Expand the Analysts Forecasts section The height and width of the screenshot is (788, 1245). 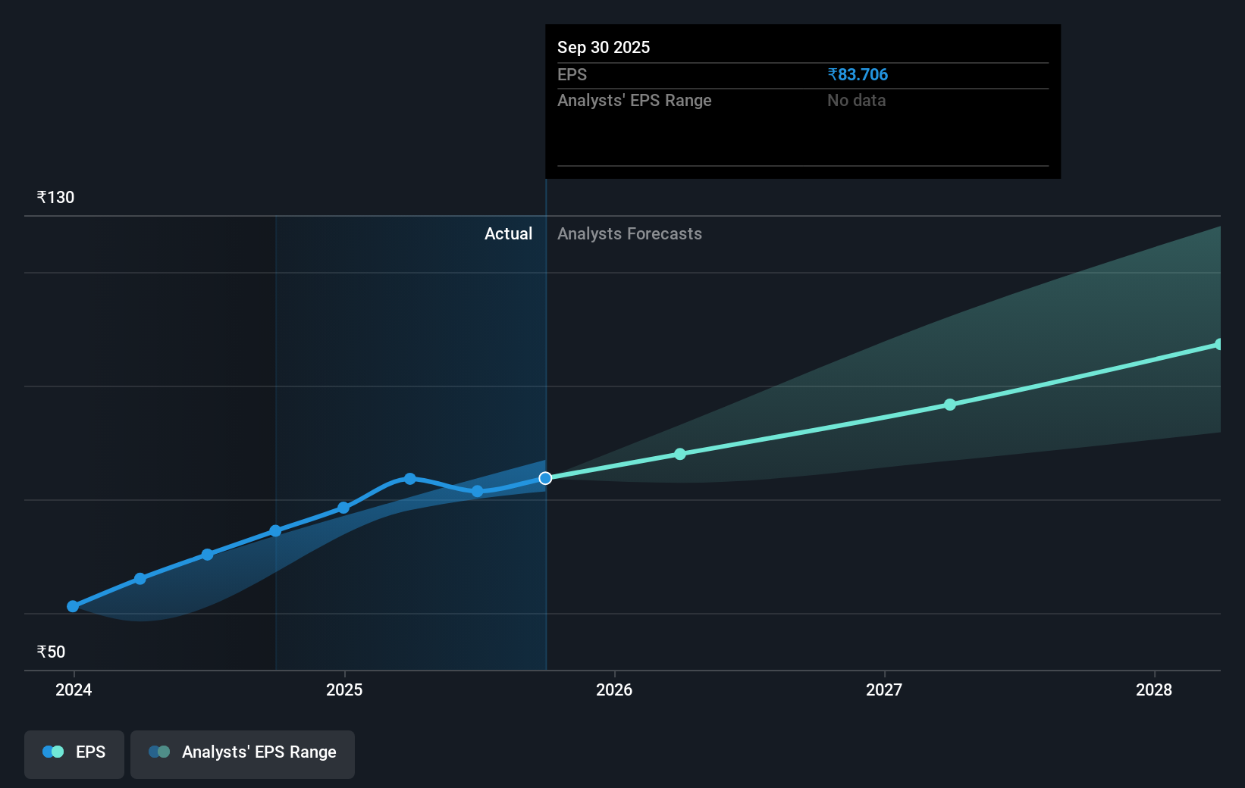point(629,233)
